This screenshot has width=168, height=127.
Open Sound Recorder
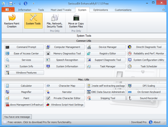coord(147,98)
